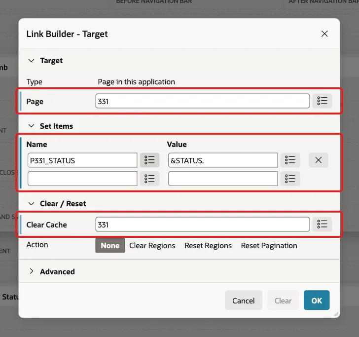
Task: Open item picker next to P331_STATUS name
Action: [x=149, y=160]
